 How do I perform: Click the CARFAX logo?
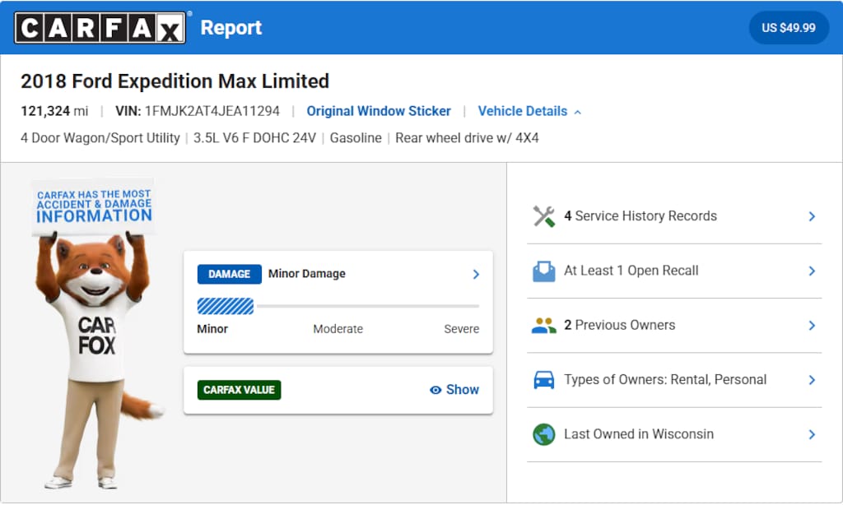pyautogui.click(x=100, y=27)
